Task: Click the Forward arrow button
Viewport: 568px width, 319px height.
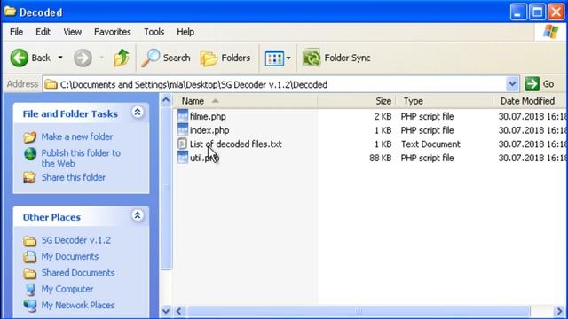Action: click(83, 58)
